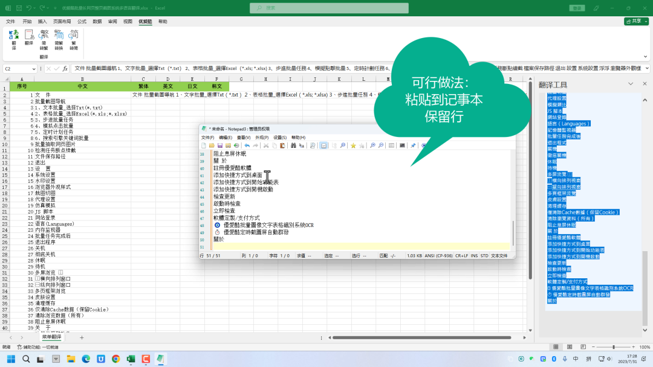Open the 文件(F) menu in Notepad3
This screenshot has height=367, width=653.
208,138
